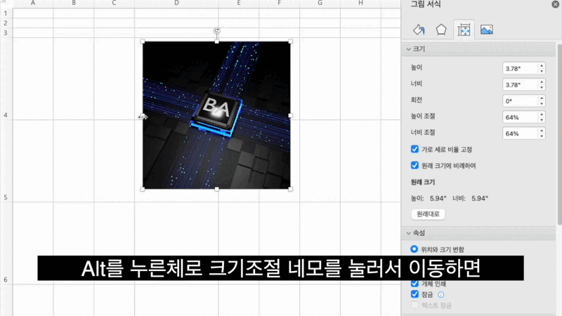This screenshot has width=562, height=316.
Task: Uncheck 가로 세로 비율 고정
Action: coord(414,150)
